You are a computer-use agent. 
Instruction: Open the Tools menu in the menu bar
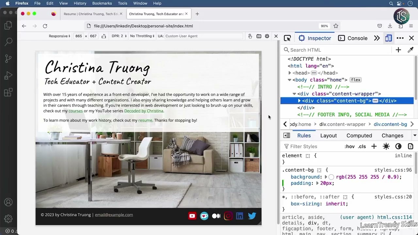(x=122, y=3)
